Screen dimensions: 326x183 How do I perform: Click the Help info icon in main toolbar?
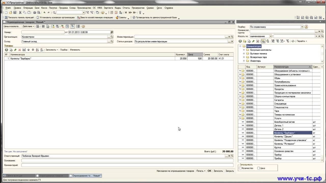103,12
